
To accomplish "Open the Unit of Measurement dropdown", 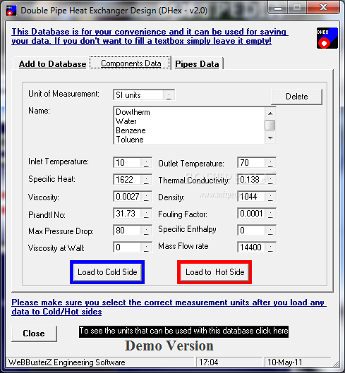I will pyautogui.click(x=169, y=95).
